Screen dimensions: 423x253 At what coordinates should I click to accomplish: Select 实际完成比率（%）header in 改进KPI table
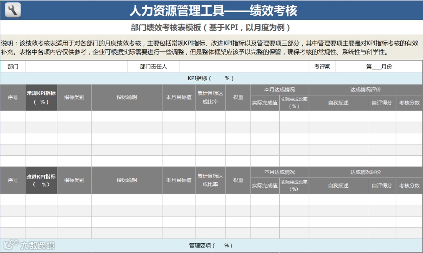click(294, 186)
